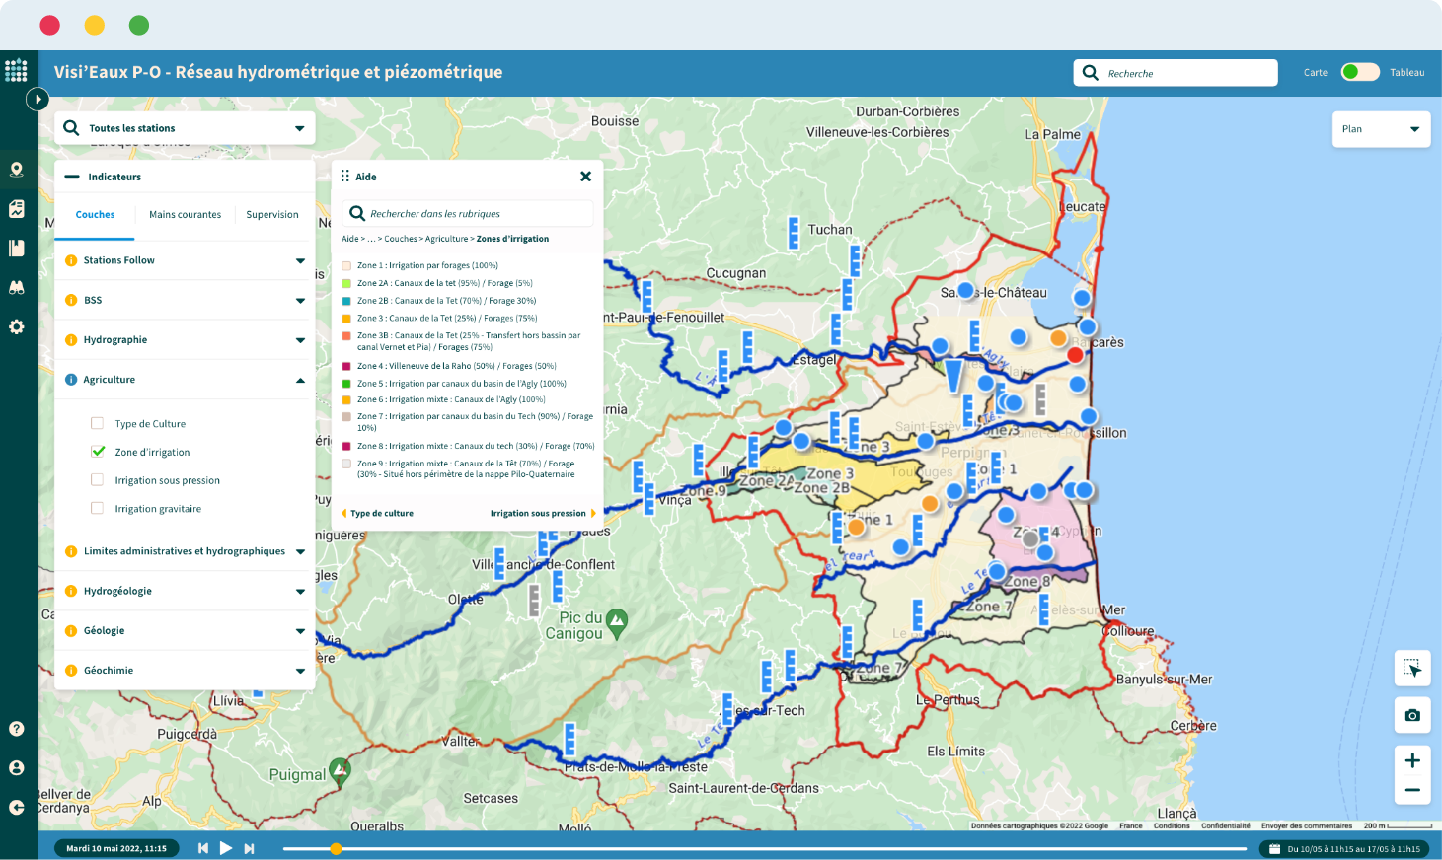
Task: Skip to previous step in timeline
Action: [x=203, y=848]
